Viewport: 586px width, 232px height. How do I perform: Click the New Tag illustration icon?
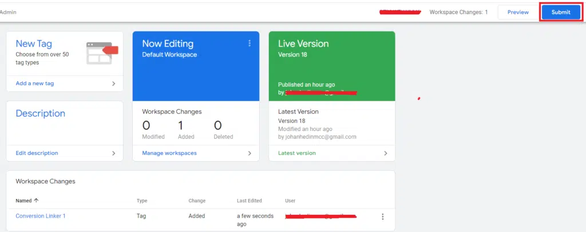[x=102, y=53]
